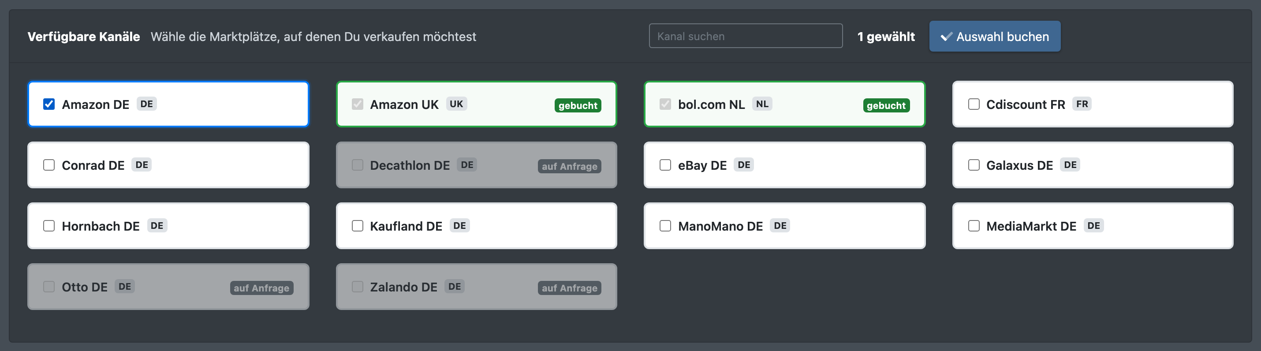Click the eBay DE channel name

click(702, 165)
